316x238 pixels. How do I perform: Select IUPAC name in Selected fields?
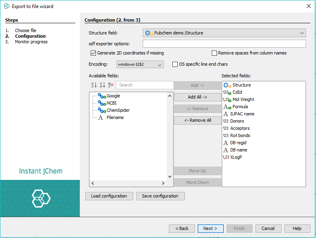[242, 114]
